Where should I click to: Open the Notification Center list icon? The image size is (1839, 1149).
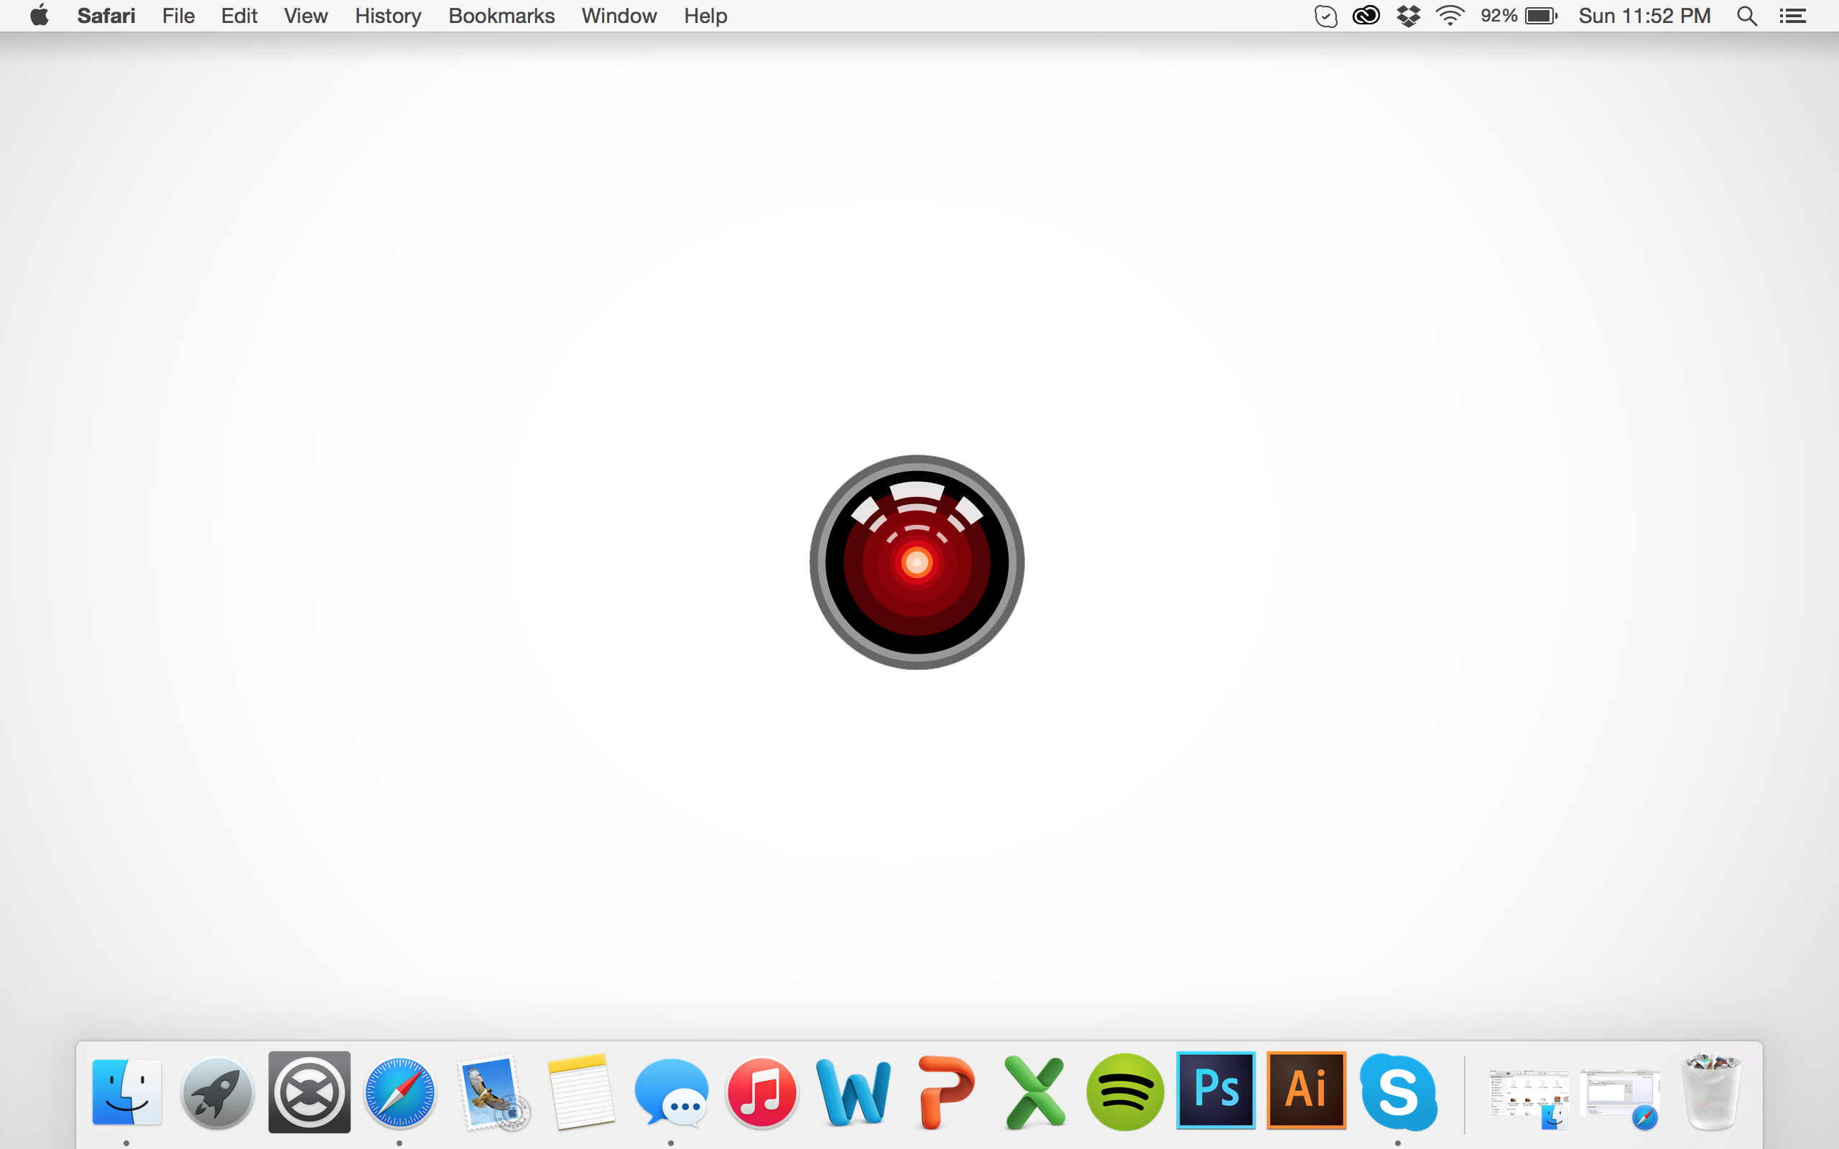tap(1792, 16)
